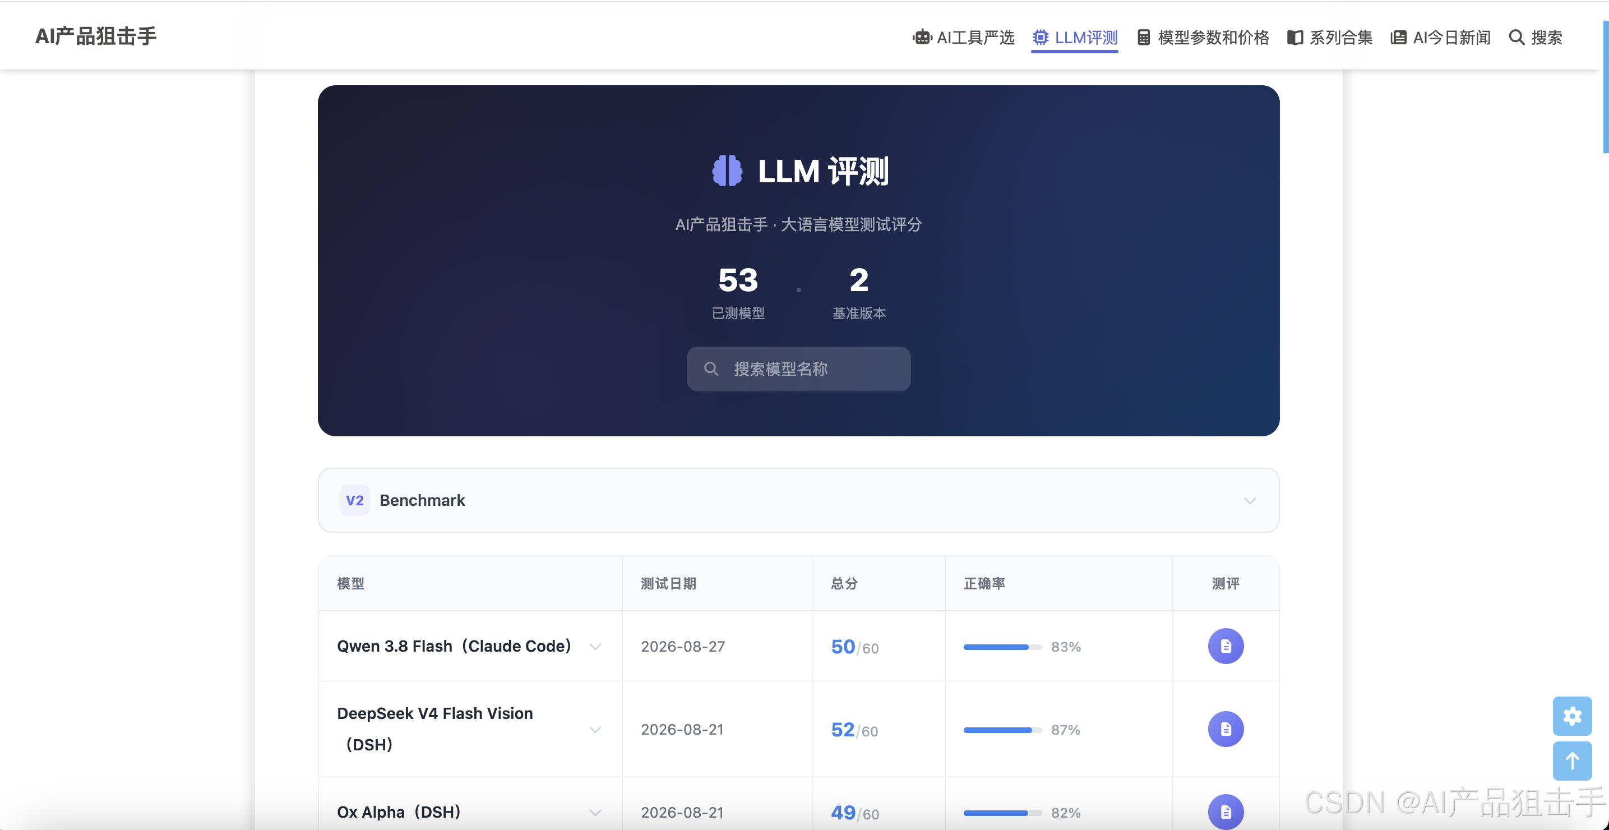The width and height of the screenshot is (1609, 830).
Task: Click the page vertical scrollbar
Action: pos(1605,87)
